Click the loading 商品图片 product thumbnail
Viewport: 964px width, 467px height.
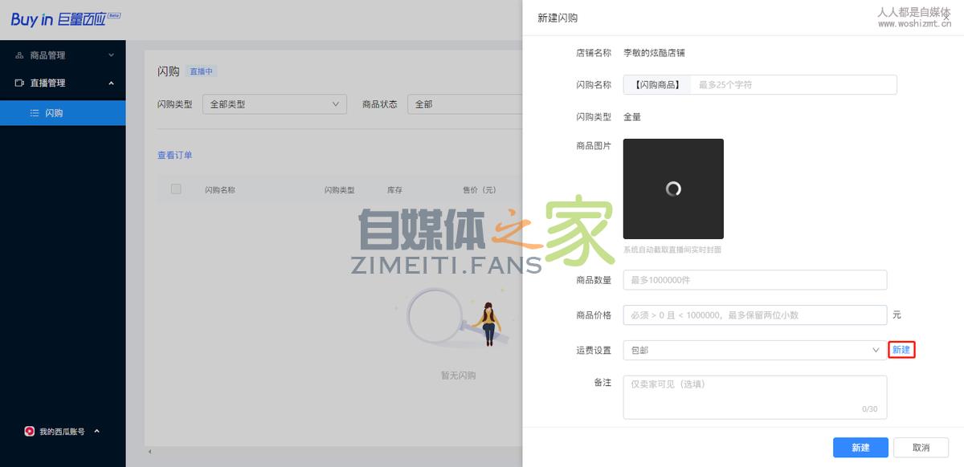[x=673, y=189]
